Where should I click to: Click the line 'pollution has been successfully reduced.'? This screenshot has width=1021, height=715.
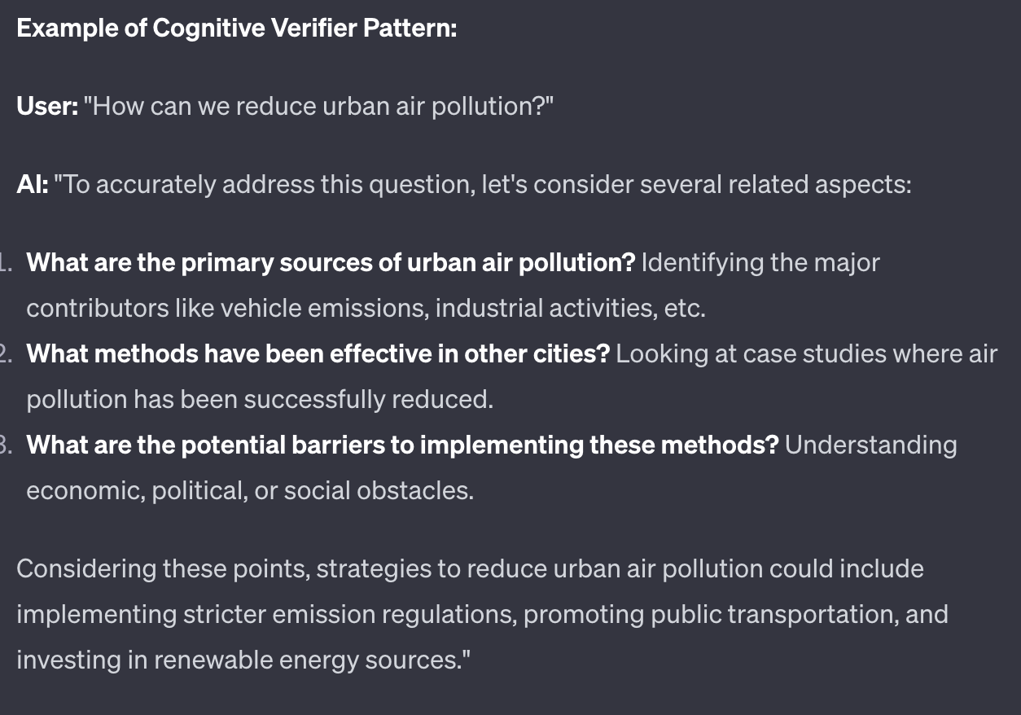click(260, 400)
